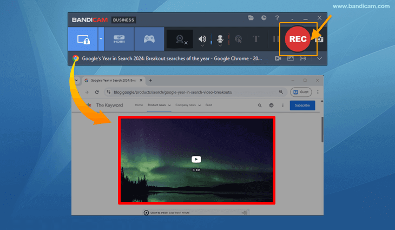Screen dimensions: 395x230
Task: Open live broadcast signal icon in Bandicam
Action: tap(303, 58)
